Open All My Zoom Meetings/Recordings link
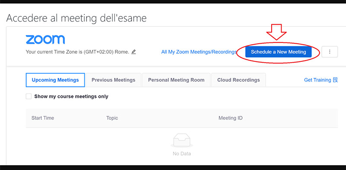346x170 pixels. click(199, 52)
